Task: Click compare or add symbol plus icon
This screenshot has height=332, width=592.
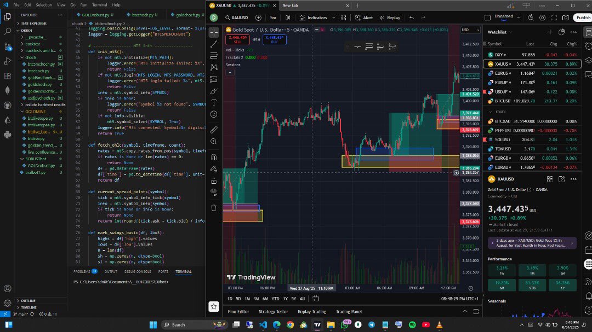Action: [x=258, y=18]
